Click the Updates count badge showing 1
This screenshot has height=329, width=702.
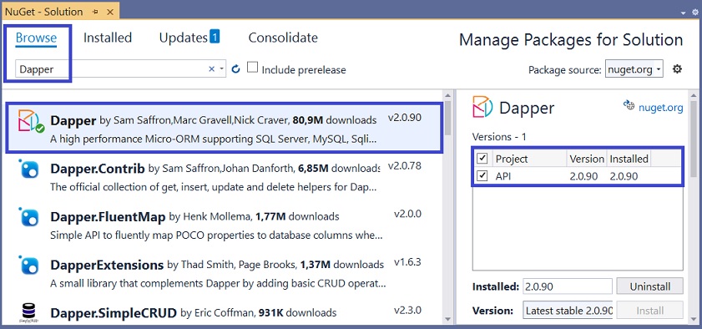[215, 36]
